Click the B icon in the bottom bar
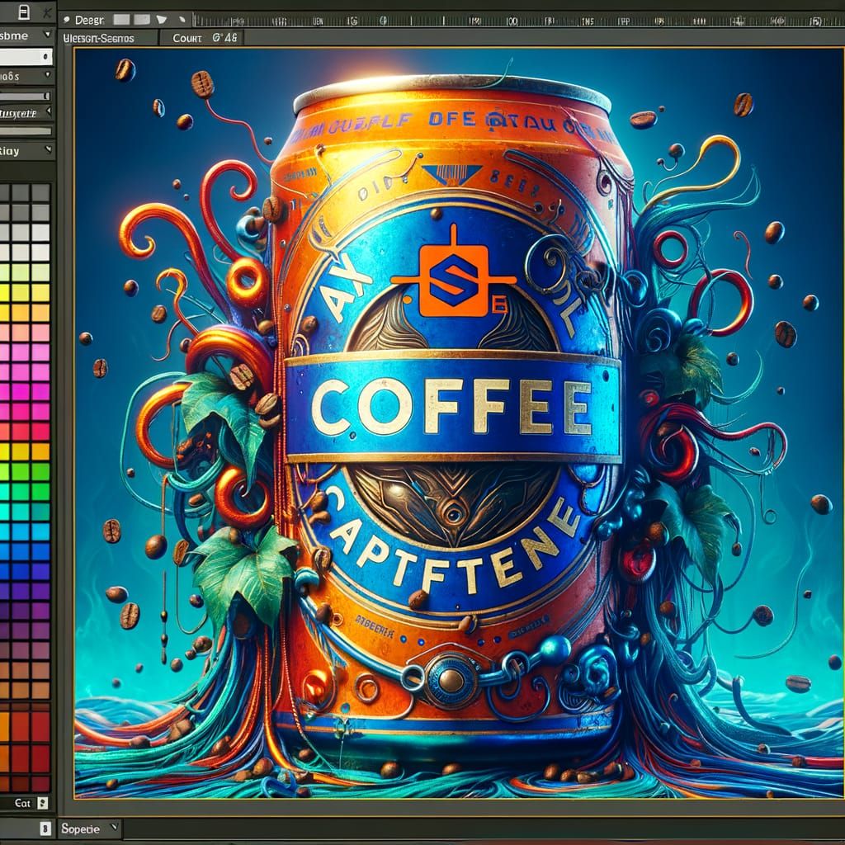 [x=45, y=828]
